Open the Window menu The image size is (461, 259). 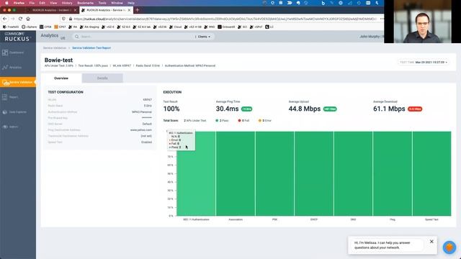(x=117, y=3)
